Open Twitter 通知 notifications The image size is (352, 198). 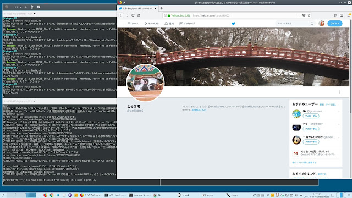(x=169, y=23)
